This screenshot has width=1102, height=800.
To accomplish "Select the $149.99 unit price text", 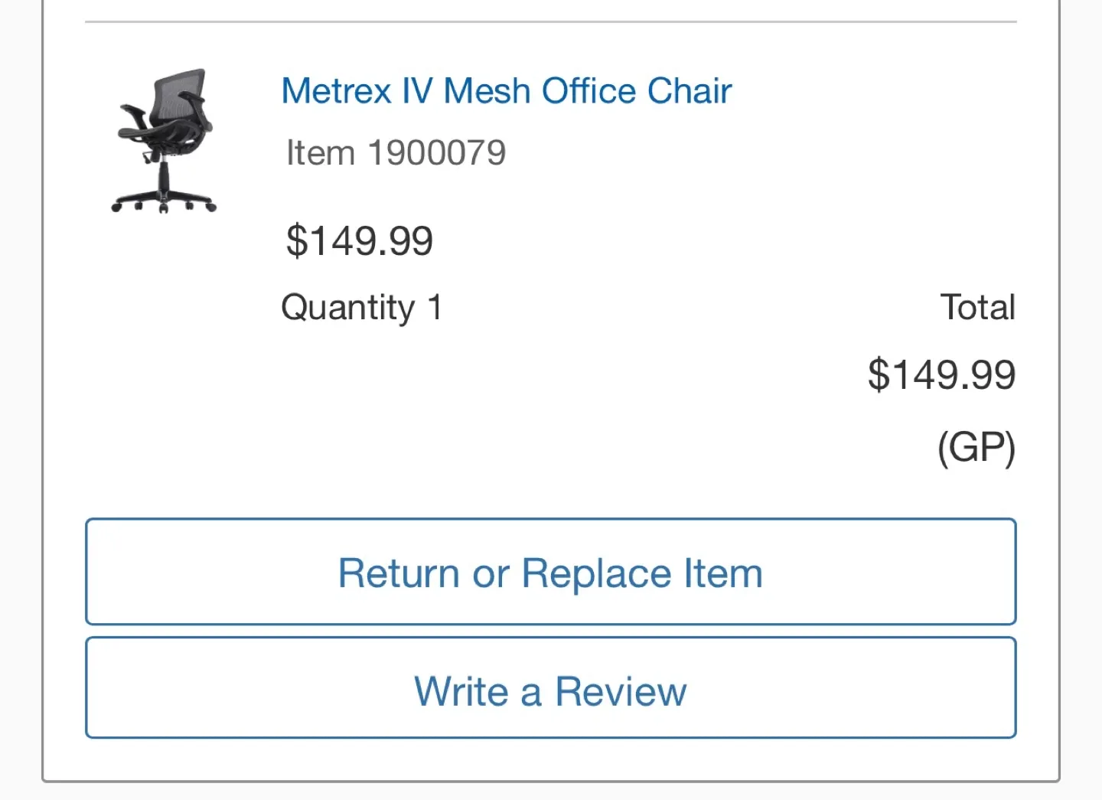I will pyautogui.click(x=358, y=240).
